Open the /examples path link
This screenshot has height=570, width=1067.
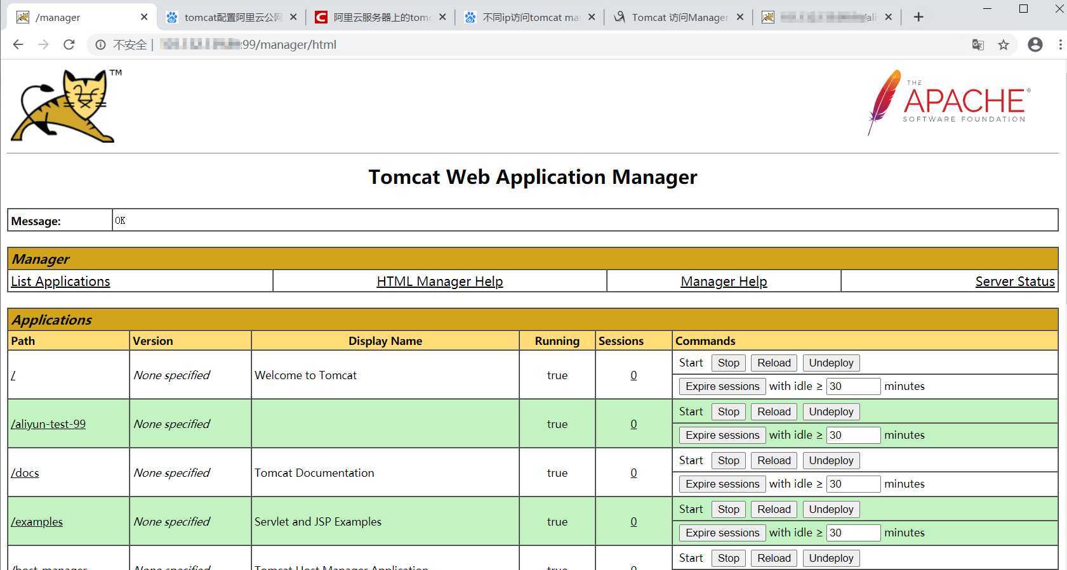[x=37, y=522]
